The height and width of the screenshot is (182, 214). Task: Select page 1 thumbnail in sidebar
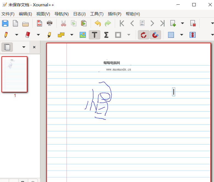point(15,74)
